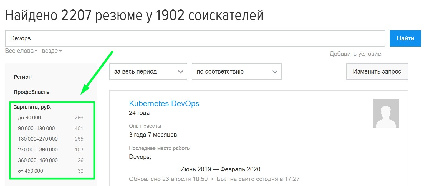This screenshot has height=186, width=424.
Task: Click the 'Изменить запрос' button
Action: coord(377,71)
